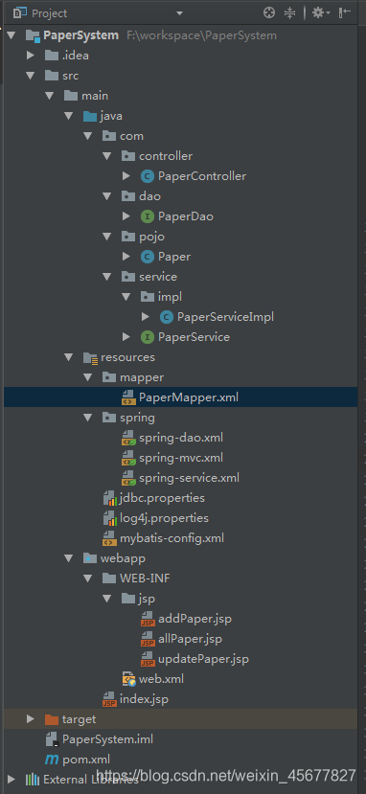Click the PaperServiceImpl class icon
The image size is (366, 794).
166,317
